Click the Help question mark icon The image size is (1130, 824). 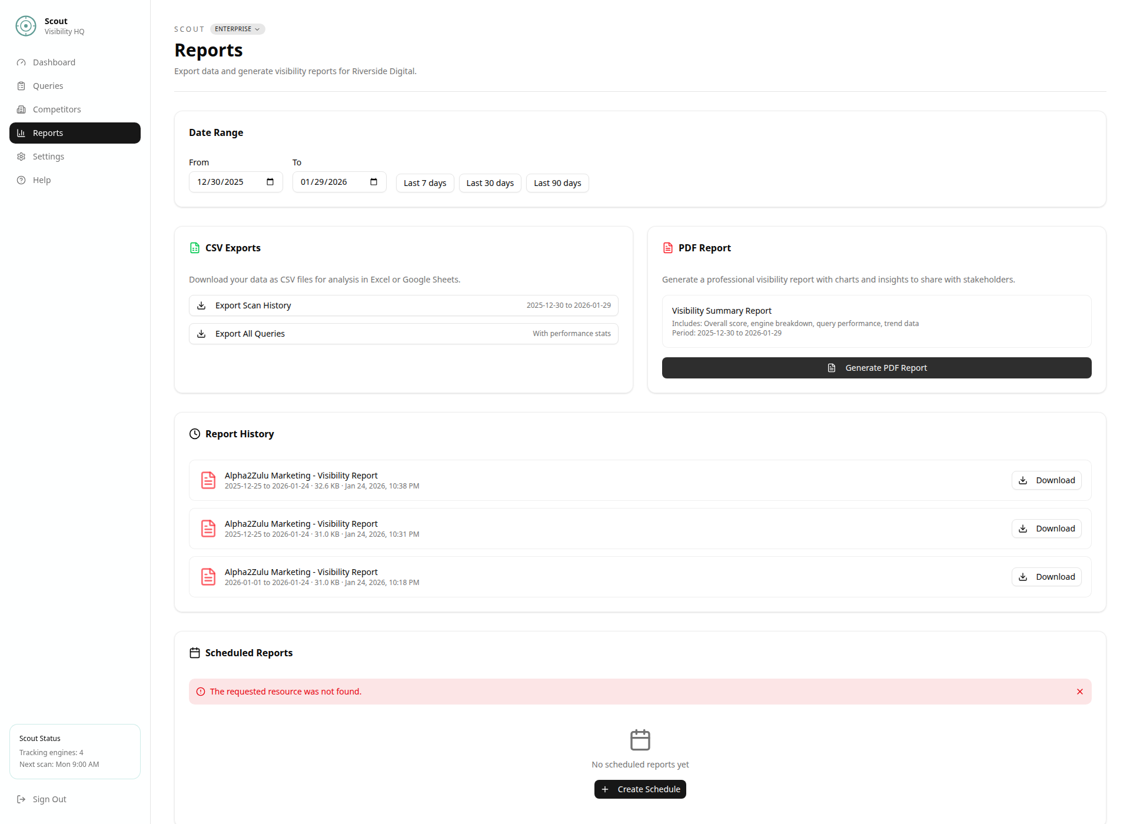click(x=22, y=180)
